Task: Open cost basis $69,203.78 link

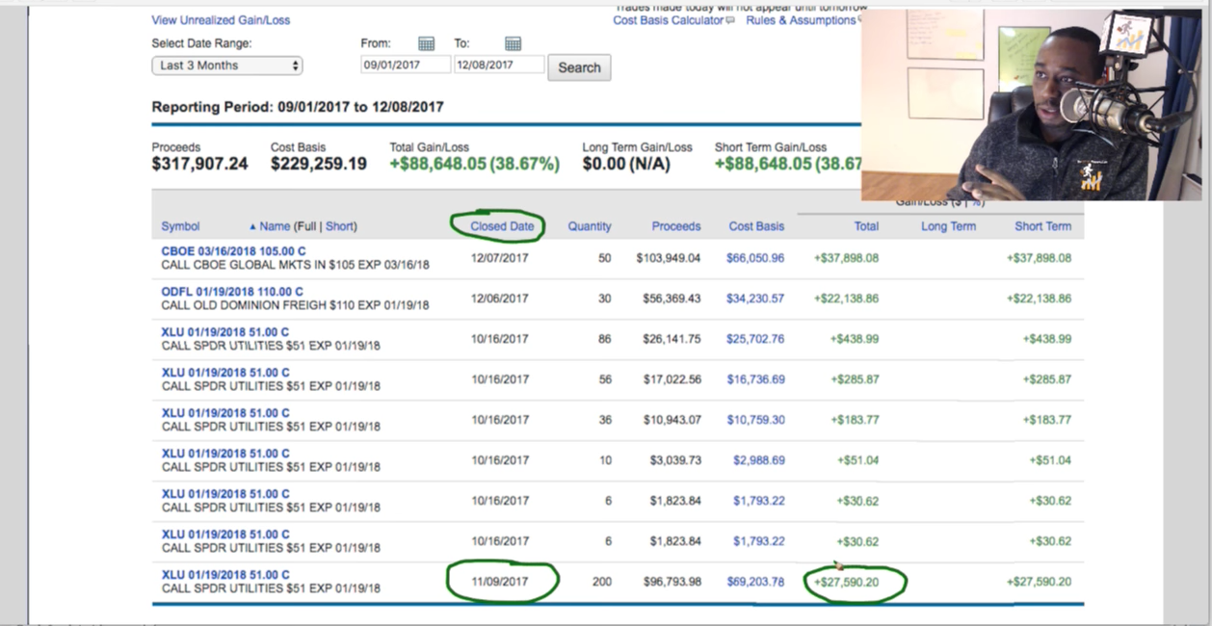Action: click(755, 582)
